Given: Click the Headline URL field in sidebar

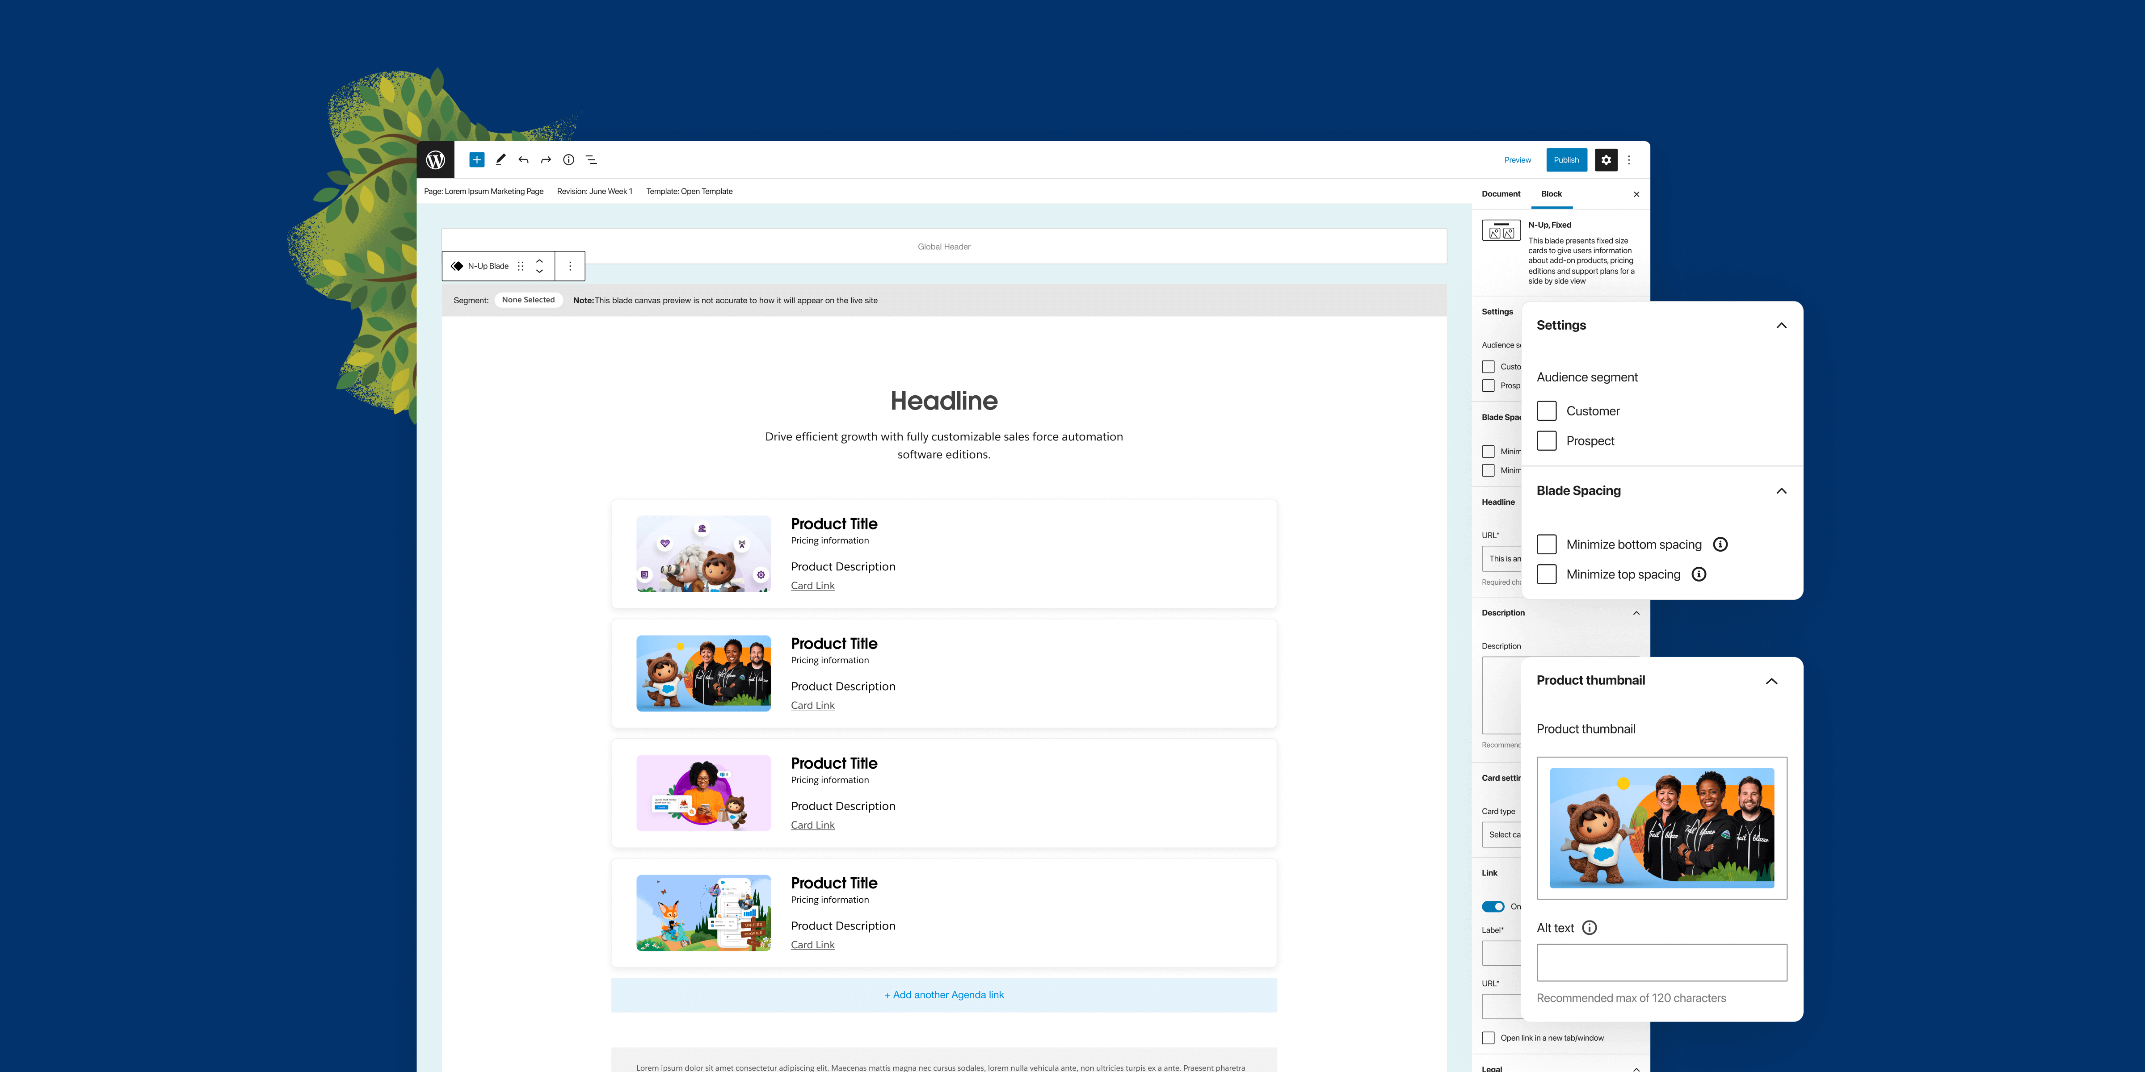Looking at the screenshot, I should click(1501, 558).
